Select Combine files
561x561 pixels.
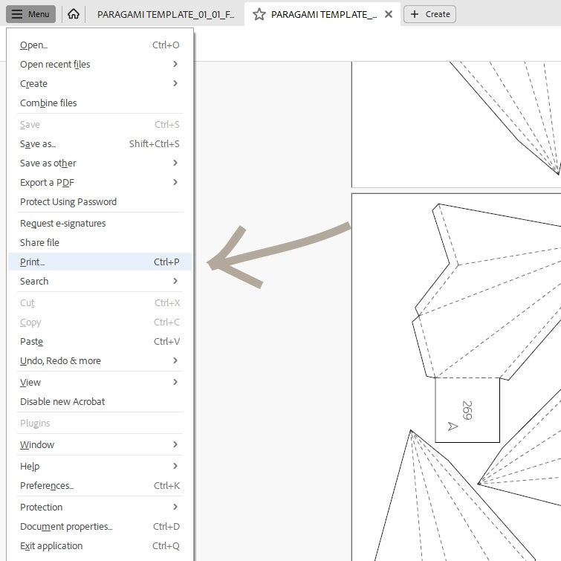[x=100, y=103]
